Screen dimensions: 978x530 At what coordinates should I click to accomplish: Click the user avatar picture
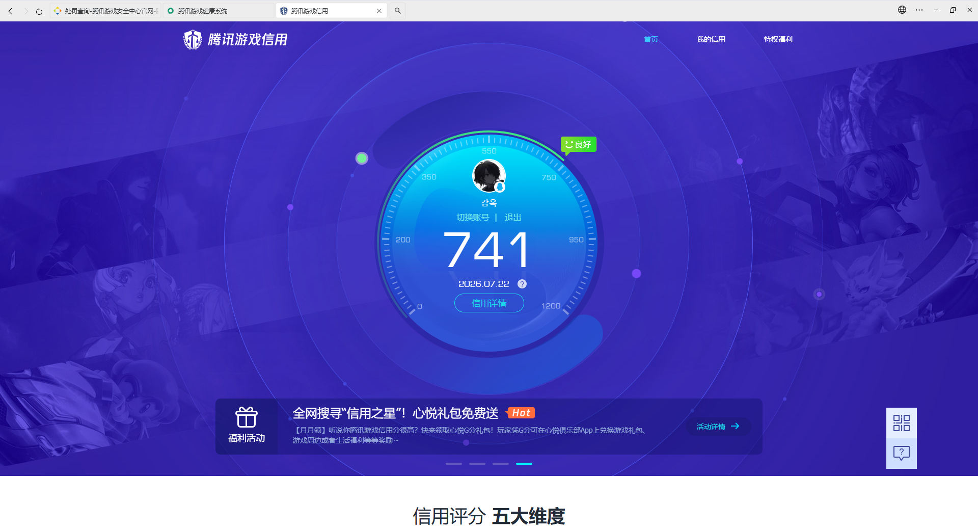point(489,176)
